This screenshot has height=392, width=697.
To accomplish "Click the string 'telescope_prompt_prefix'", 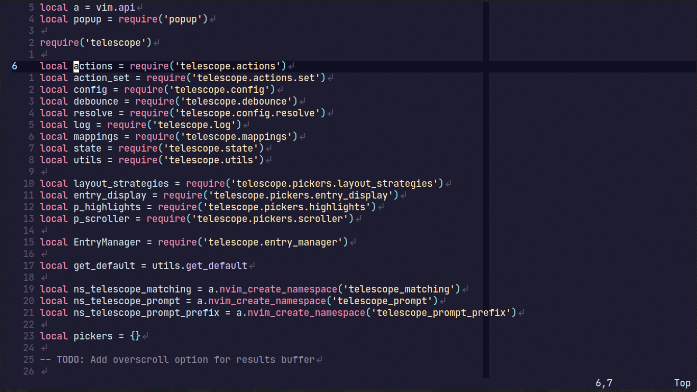I will pyautogui.click(x=441, y=313).
